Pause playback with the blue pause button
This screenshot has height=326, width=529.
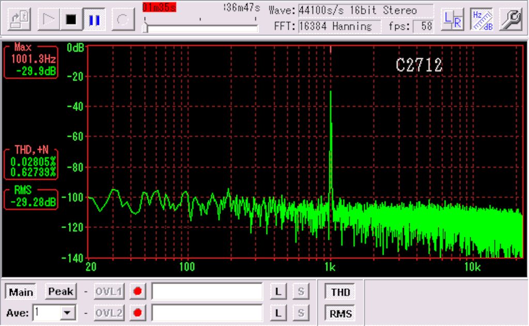click(x=94, y=20)
